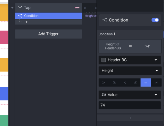Click the Condition 1 label
Image resolution: width=164 pixels, height=126 pixels.
107,34
